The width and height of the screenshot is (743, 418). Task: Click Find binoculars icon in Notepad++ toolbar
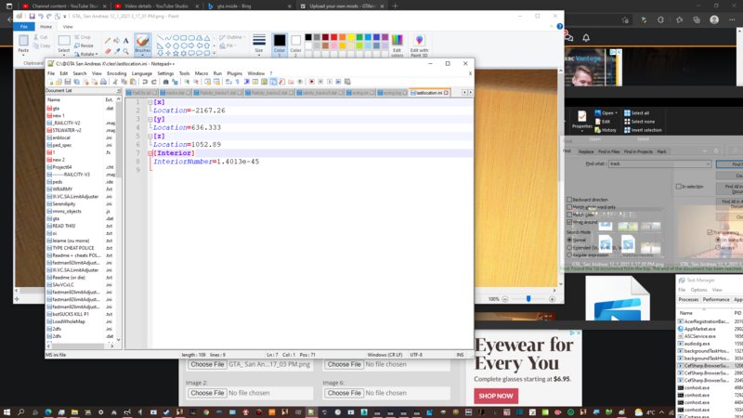[166, 82]
